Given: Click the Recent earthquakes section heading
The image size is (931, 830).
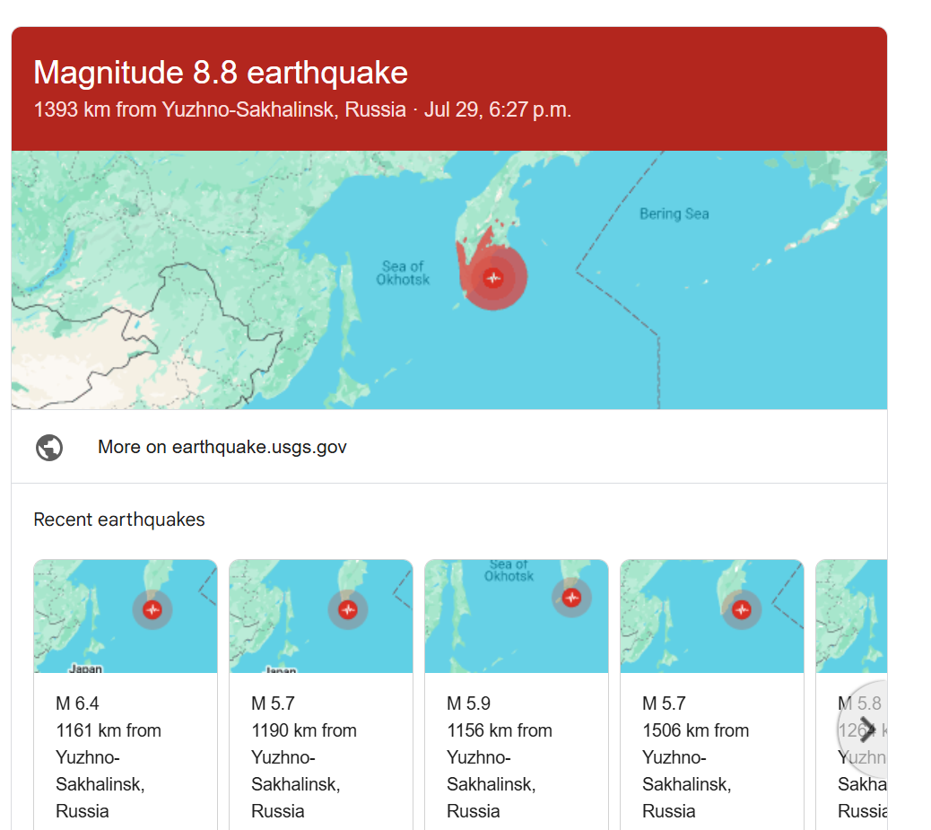Looking at the screenshot, I should (x=119, y=520).
